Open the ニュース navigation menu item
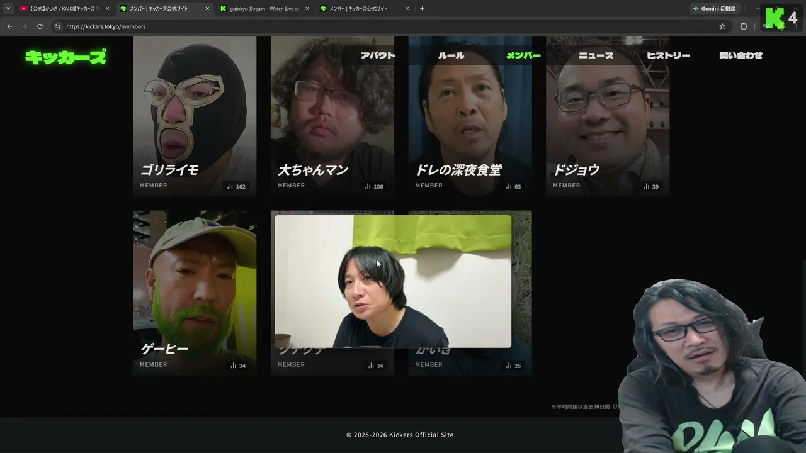The width and height of the screenshot is (806, 453). tap(596, 55)
